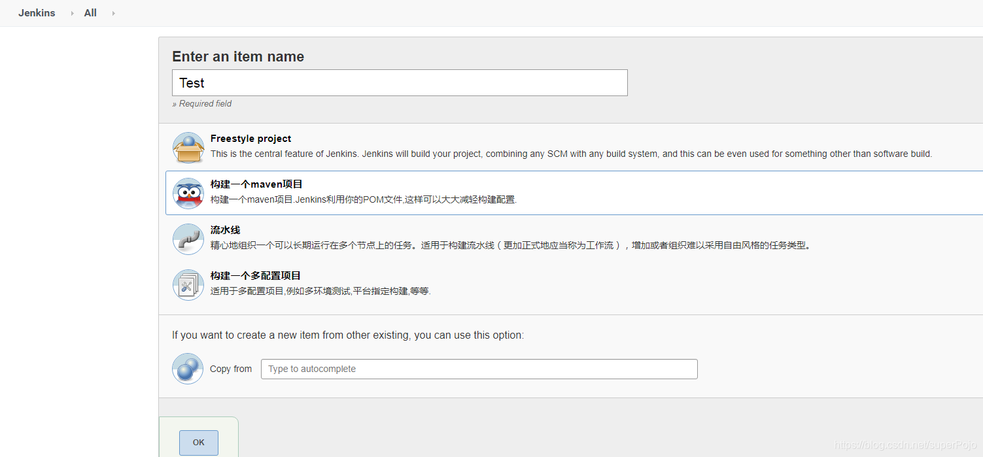Expand the arrow after Jenkins breadcrumb

coord(72,13)
